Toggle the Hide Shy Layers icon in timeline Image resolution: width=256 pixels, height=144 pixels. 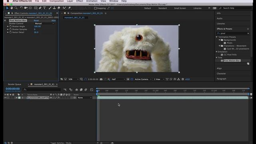76,90
